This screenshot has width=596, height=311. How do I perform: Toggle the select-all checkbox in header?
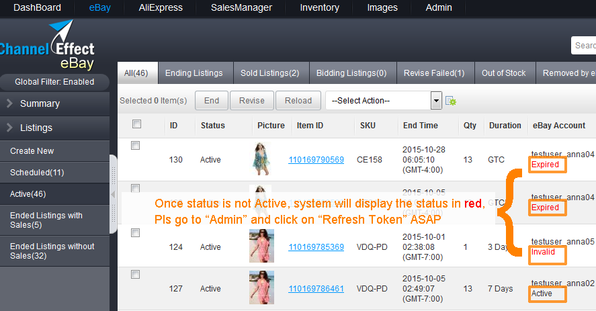(136, 124)
